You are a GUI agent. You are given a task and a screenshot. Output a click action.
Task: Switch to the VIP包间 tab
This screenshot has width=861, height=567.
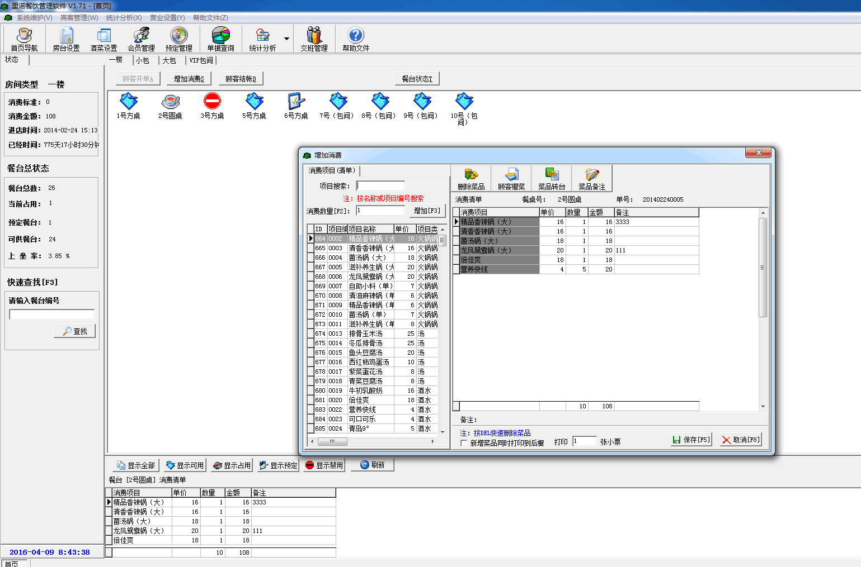click(x=201, y=60)
